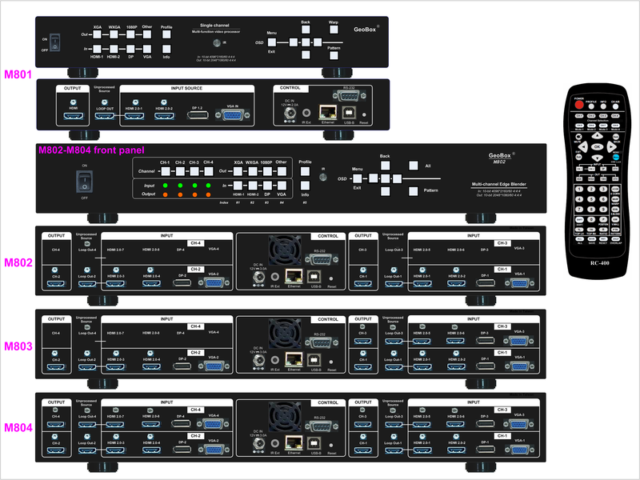Click the All button on M802-M804 front panel
The height and width of the screenshot is (480, 640).
414,166
